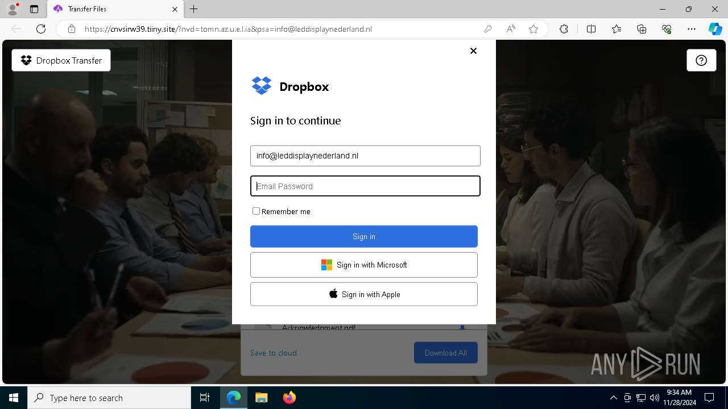Choose Sign in with Apple
This screenshot has width=728, height=409.
point(364,294)
